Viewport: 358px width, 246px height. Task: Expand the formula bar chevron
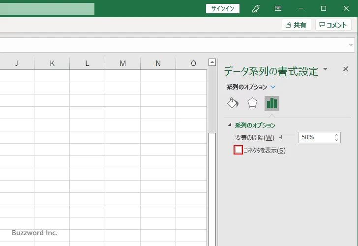[x=351, y=45]
